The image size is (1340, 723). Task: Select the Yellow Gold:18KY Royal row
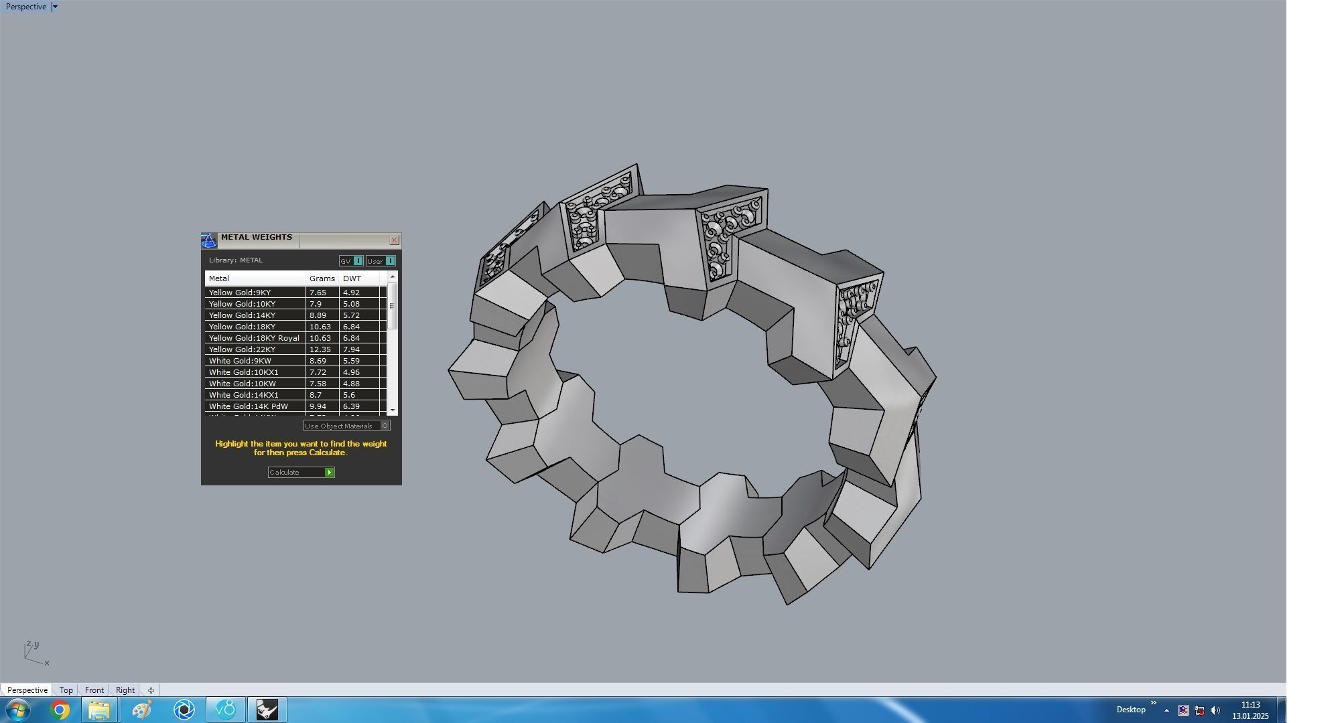tap(295, 338)
